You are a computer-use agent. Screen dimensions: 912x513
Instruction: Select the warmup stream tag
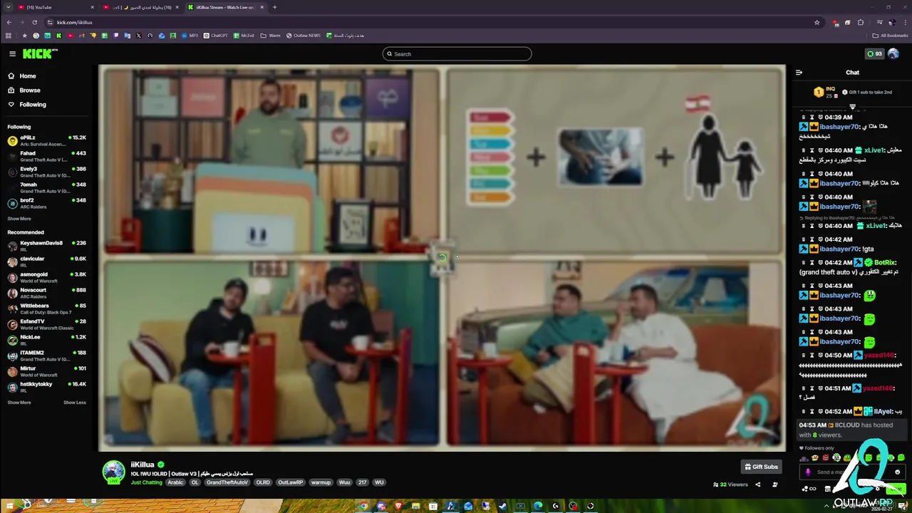[x=321, y=482]
